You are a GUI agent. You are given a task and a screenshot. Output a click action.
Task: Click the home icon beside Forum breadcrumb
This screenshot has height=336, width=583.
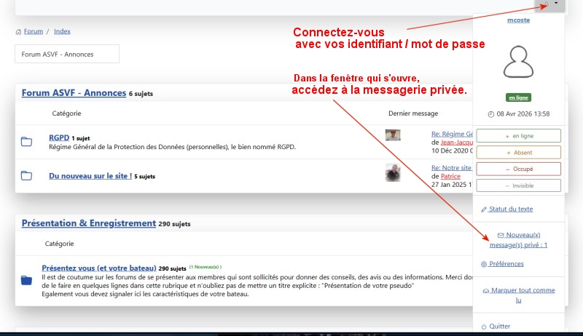[18, 32]
